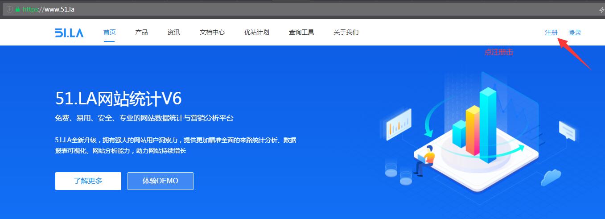
Task: Open the 产品 menu item
Action: tap(141, 32)
